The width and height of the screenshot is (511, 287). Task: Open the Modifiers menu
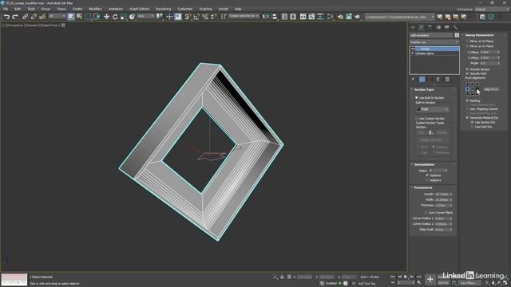coord(95,9)
